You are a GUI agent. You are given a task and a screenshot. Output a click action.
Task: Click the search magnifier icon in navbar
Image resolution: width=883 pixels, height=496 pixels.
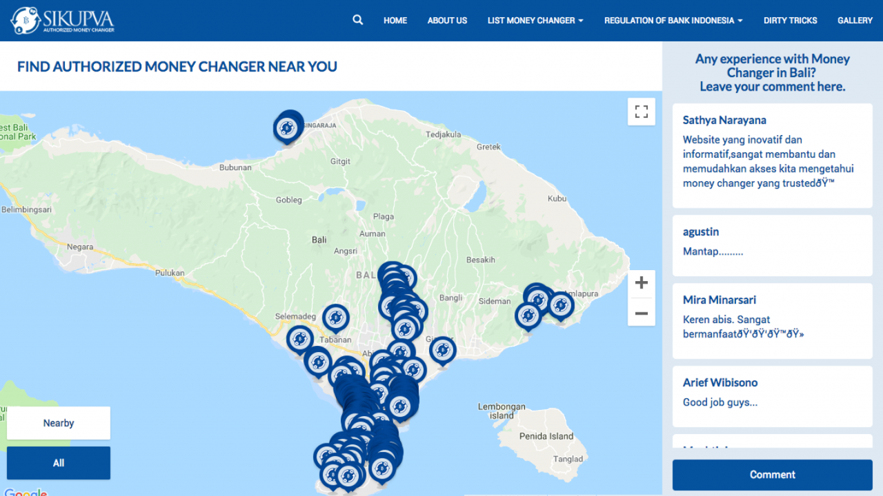(x=357, y=20)
